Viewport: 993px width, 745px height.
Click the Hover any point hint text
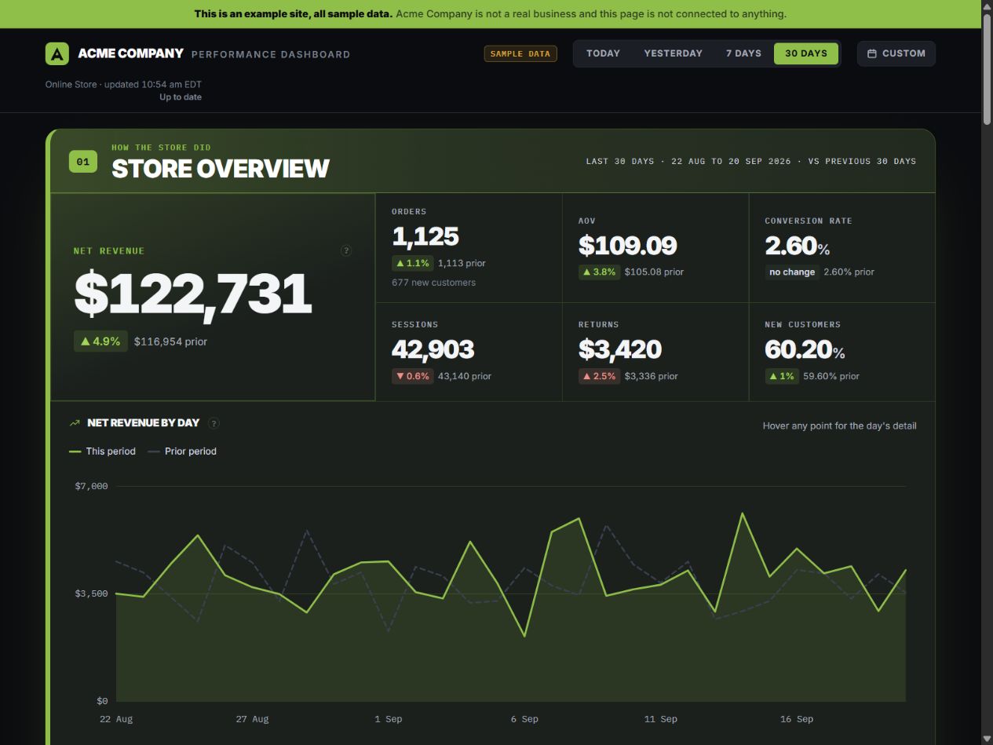pos(840,426)
